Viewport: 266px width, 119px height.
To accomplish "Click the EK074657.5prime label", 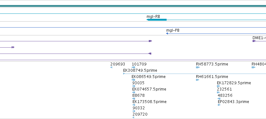I will (149, 89).
